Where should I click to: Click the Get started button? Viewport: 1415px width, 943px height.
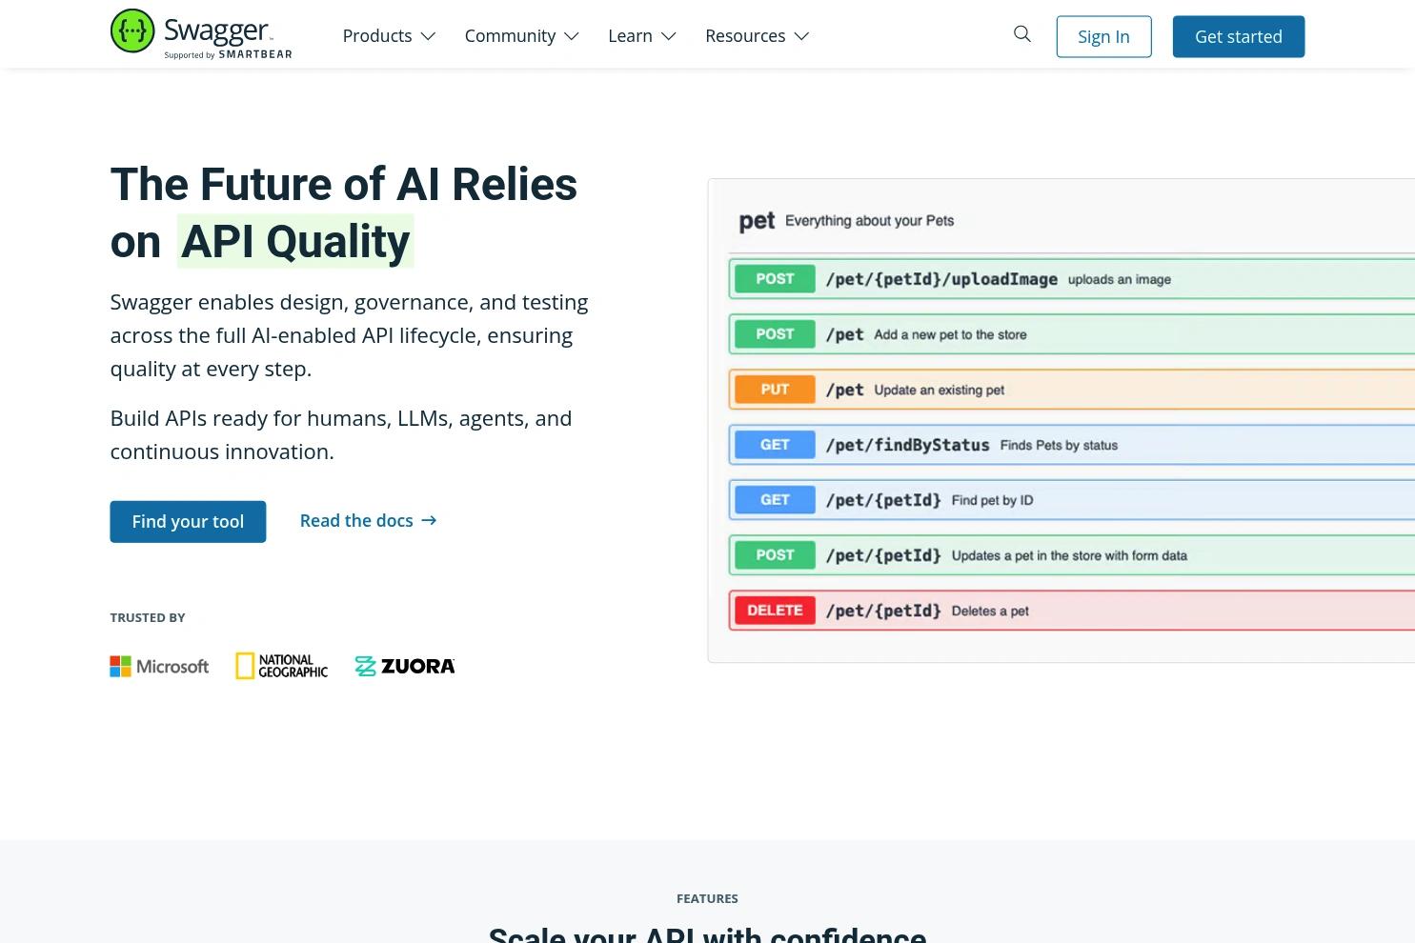pos(1239,36)
